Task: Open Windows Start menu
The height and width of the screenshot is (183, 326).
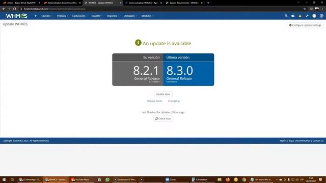Action: [x=4, y=179]
